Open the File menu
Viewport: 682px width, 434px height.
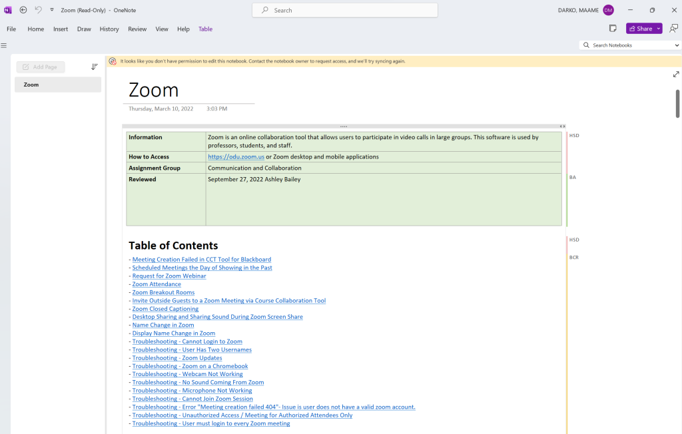[11, 29]
